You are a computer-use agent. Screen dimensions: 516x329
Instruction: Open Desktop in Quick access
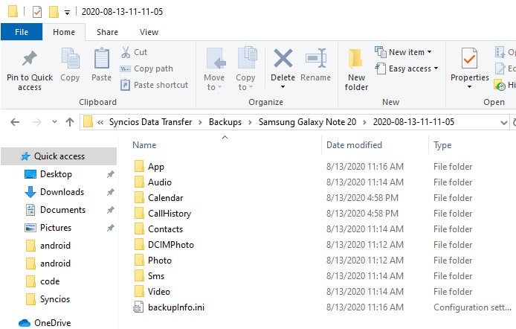point(56,174)
